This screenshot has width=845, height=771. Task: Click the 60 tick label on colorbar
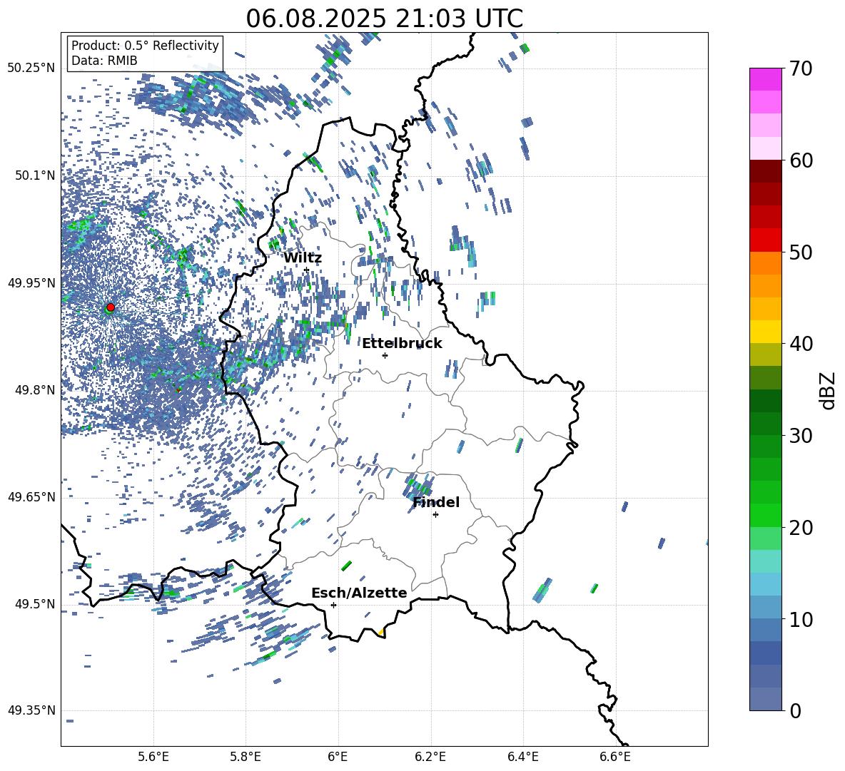(x=801, y=160)
